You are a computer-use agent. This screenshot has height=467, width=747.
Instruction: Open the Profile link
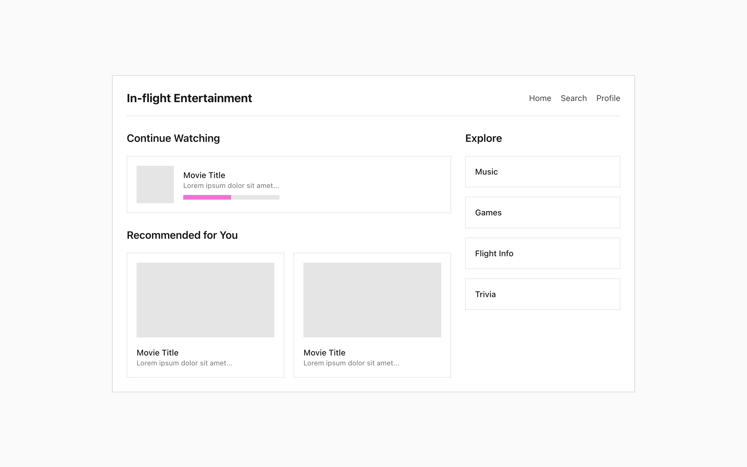click(x=608, y=98)
